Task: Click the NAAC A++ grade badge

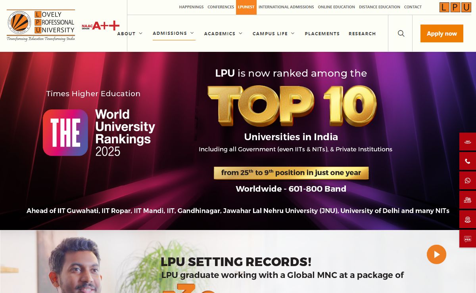Action: click(101, 26)
